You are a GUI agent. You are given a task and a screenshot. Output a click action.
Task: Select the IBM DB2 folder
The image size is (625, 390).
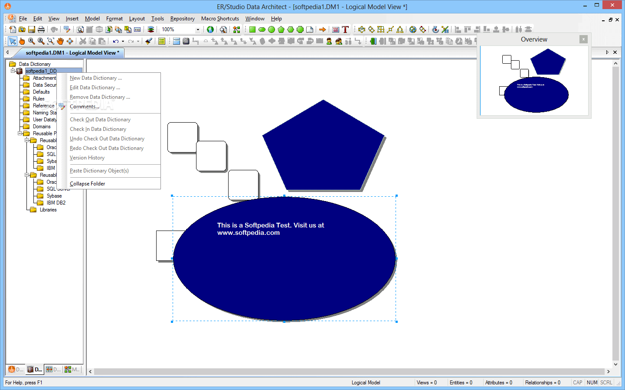coord(56,203)
